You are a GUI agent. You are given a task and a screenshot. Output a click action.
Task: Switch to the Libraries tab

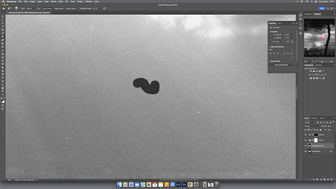(x=318, y=65)
